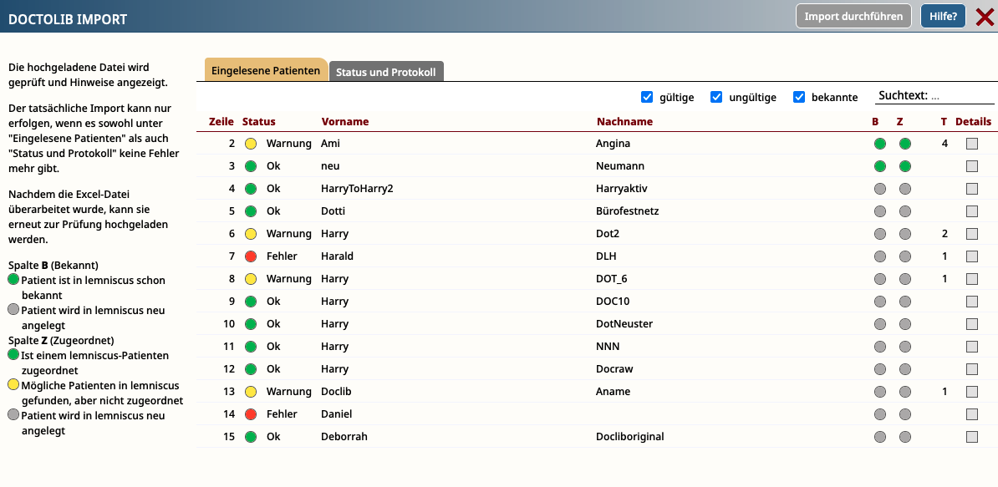Uncheck the bekannte filter checkbox
998x487 pixels.
click(x=799, y=97)
